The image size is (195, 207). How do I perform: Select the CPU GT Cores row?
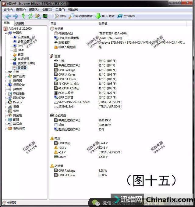[85, 79]
